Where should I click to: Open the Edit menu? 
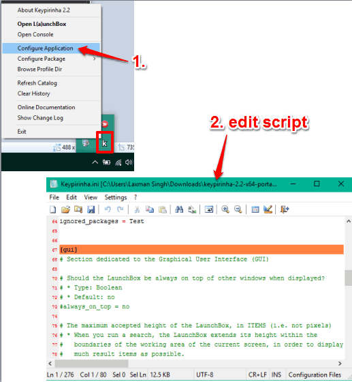(x=71, y=197)
